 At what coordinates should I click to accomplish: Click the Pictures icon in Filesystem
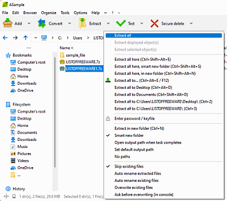[x=13, y=154]
